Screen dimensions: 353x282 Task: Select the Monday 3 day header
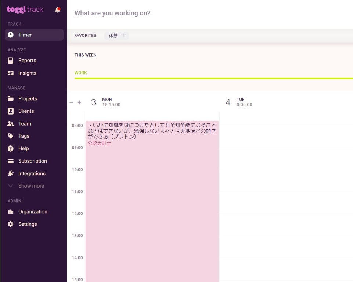coord(106,102)
